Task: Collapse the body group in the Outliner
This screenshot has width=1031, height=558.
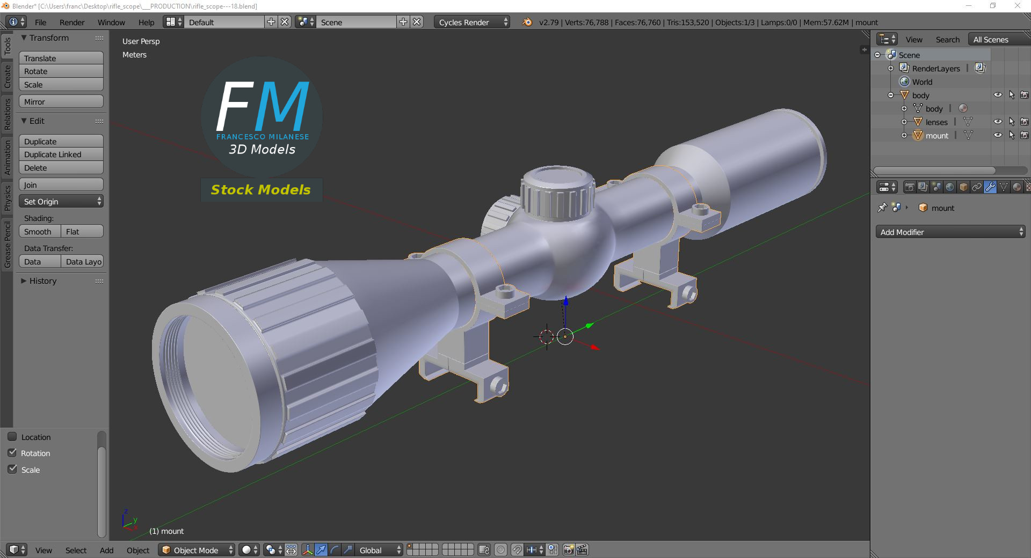Action: (x=891, y=95)
